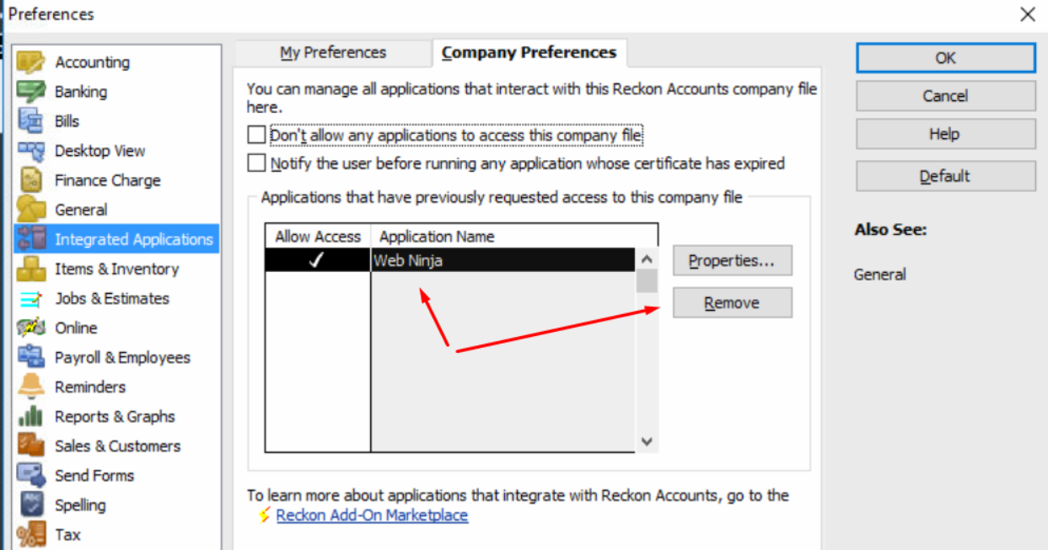Tick Notify the user about expired certificate
The width and height of the screenshot is (1048, 550).
(x=256, y=163)
